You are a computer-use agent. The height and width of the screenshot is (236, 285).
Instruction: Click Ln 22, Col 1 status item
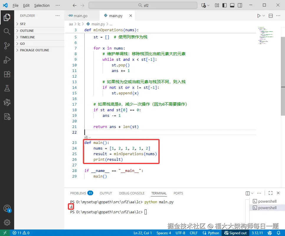tap(143, 233)
